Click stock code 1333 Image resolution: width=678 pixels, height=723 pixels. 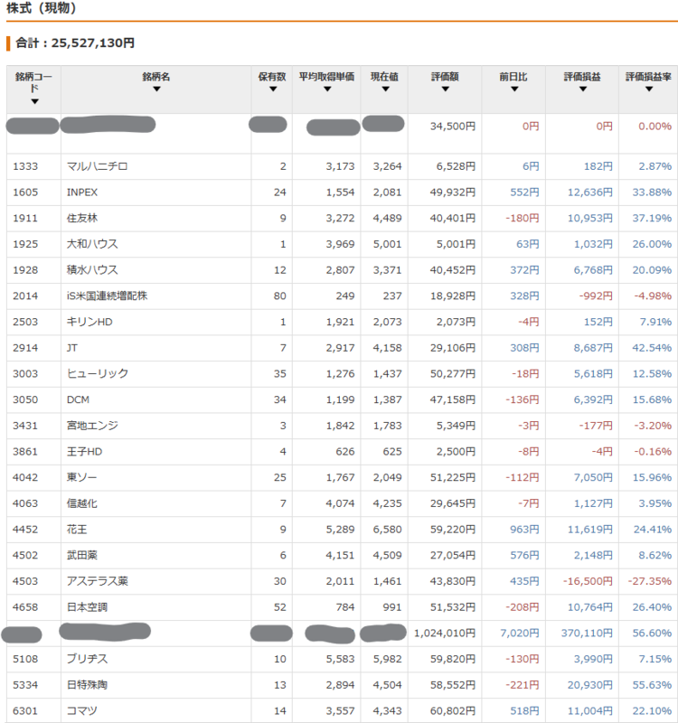coord(25,166)
